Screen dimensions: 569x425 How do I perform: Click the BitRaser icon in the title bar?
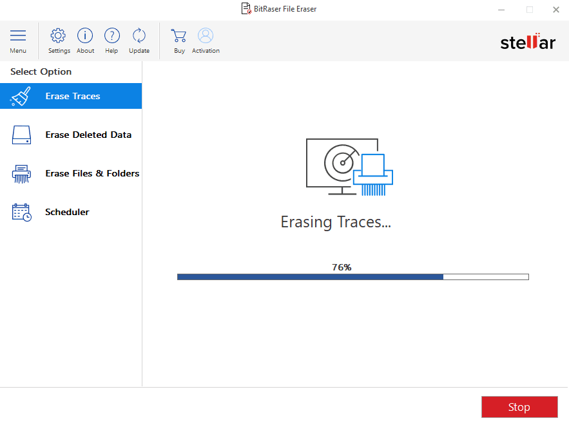pyautogui.click(x=246, y=8)
